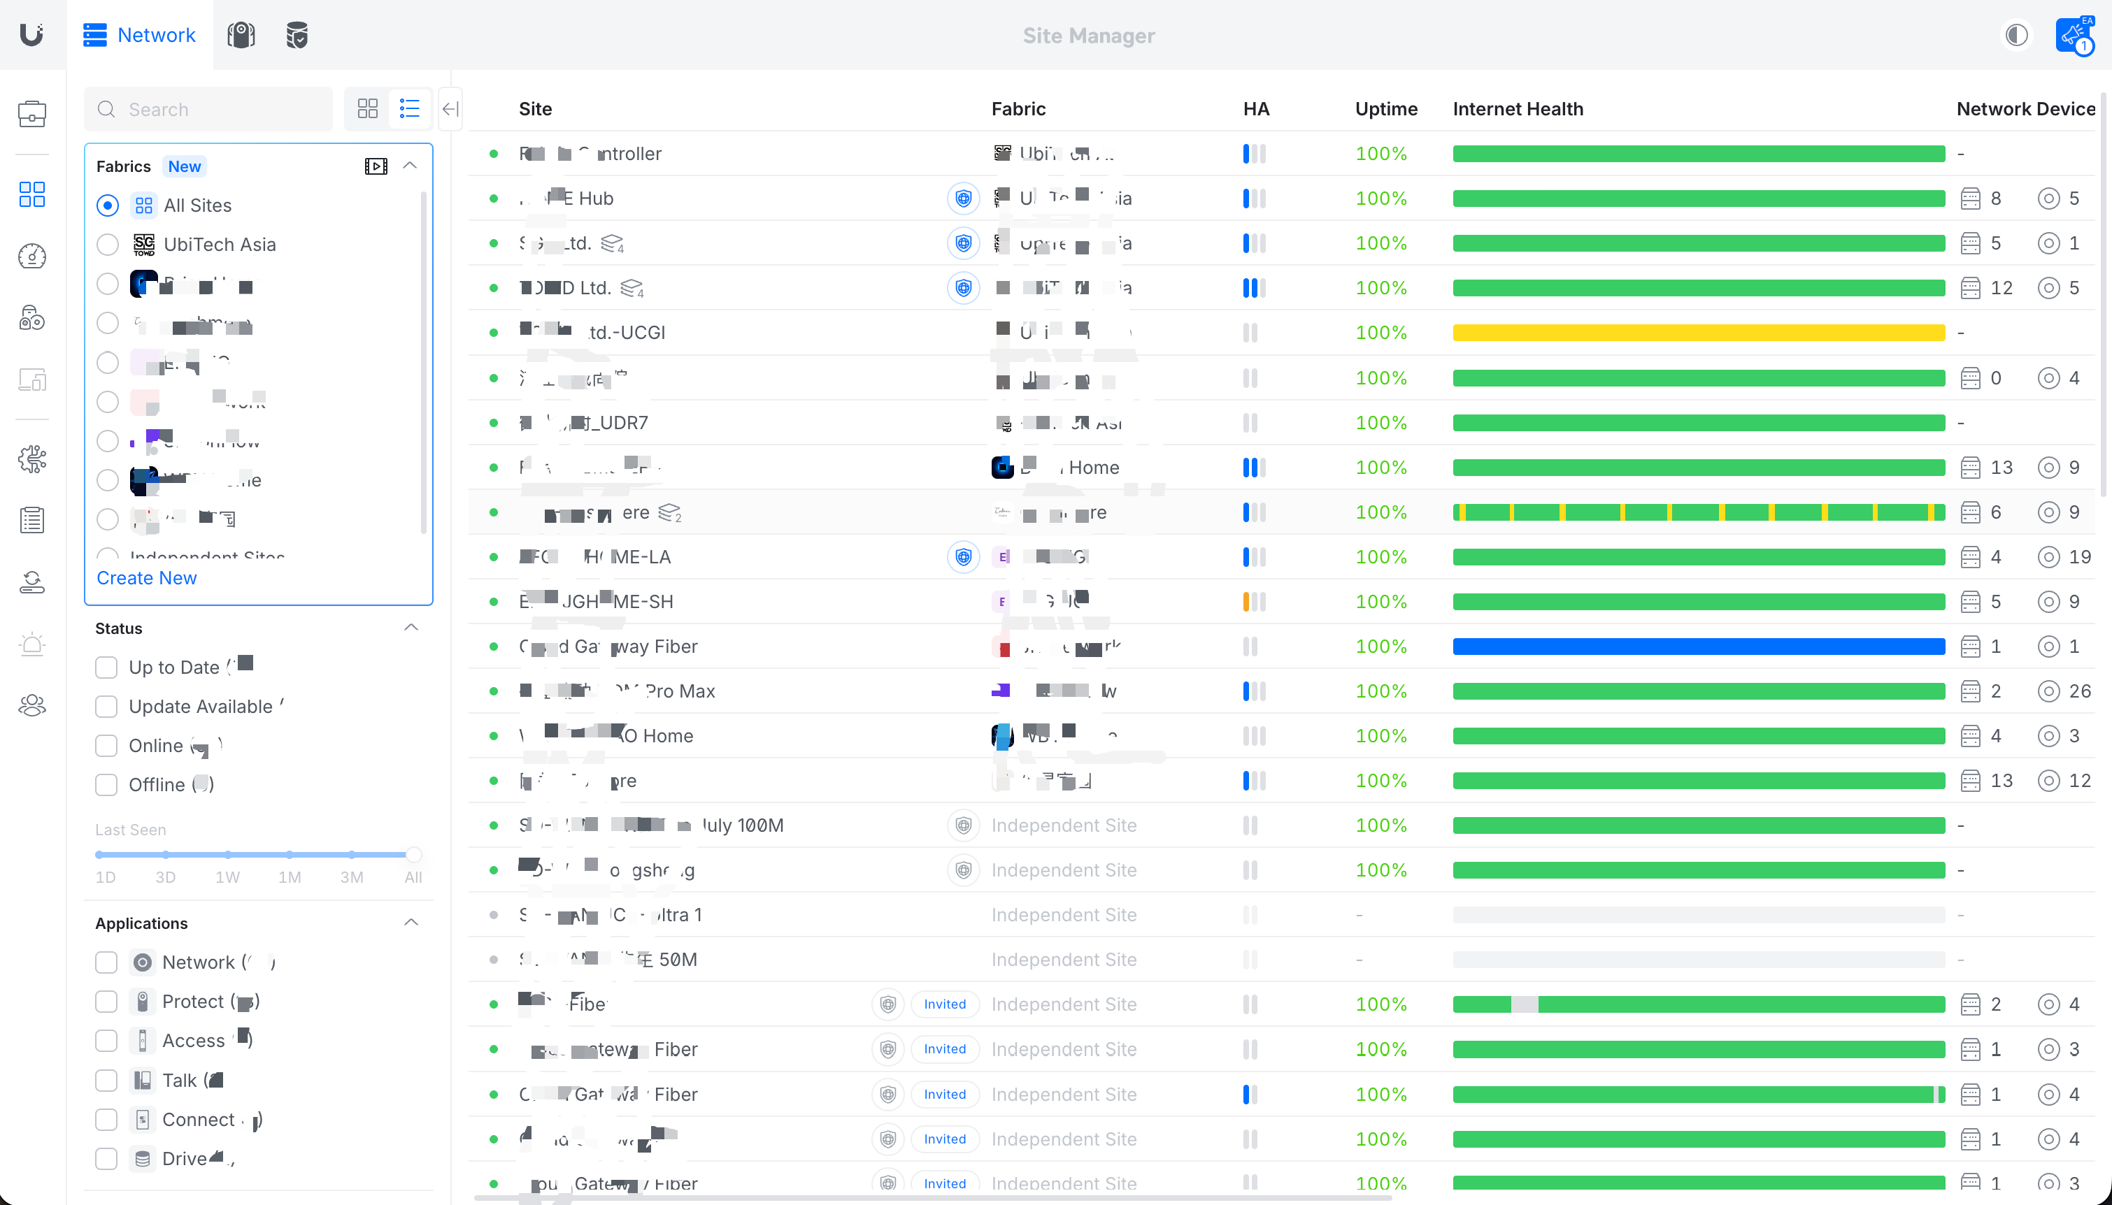The width and height of the screenshot is (2112, 1205).
Task: Open the speedometer sidebar icon
Action: click(x=31, y=257)
